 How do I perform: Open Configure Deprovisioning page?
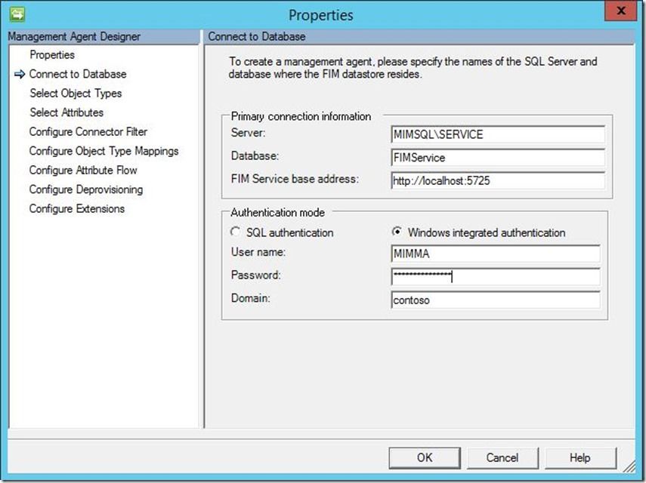(x=85, y=189)
